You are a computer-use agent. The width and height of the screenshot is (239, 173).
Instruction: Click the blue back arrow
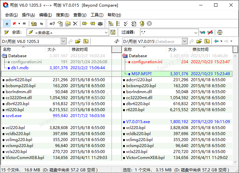(216, 41)
